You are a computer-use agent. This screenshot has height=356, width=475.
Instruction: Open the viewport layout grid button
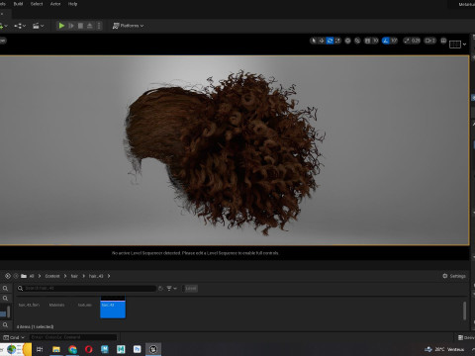[x=455, y=44]
